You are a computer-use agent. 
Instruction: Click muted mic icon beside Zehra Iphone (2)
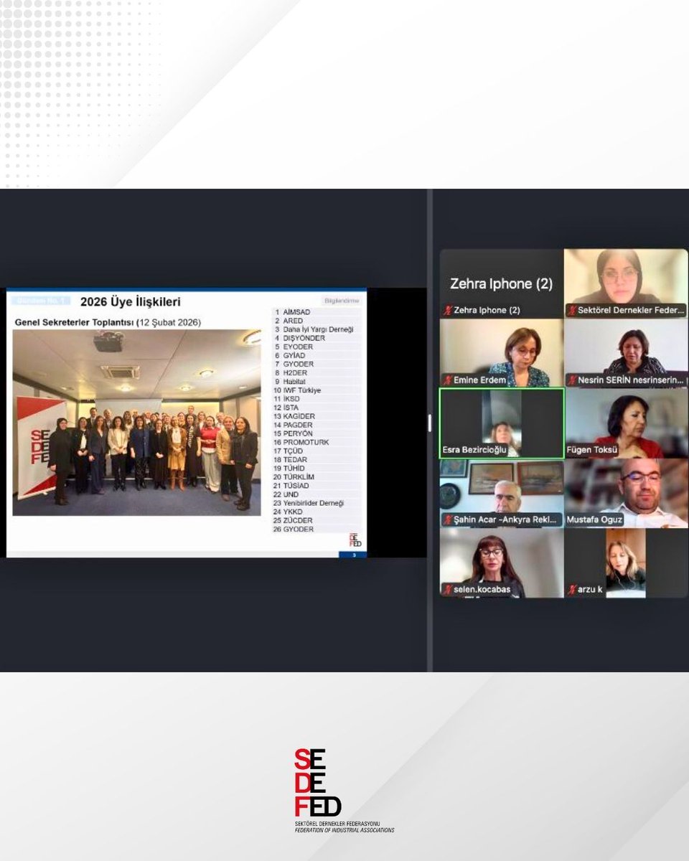tap(447, 311)
